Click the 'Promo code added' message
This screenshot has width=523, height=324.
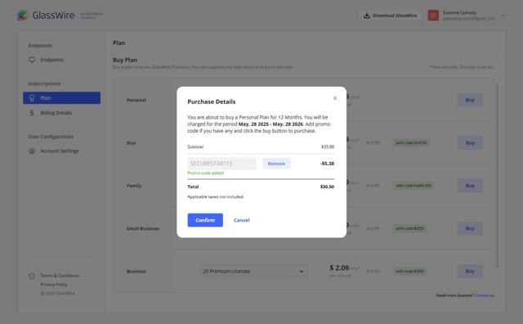(205, 173)
